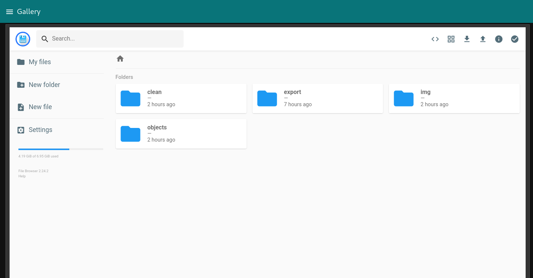Select the export folder

tap(317, 98)
